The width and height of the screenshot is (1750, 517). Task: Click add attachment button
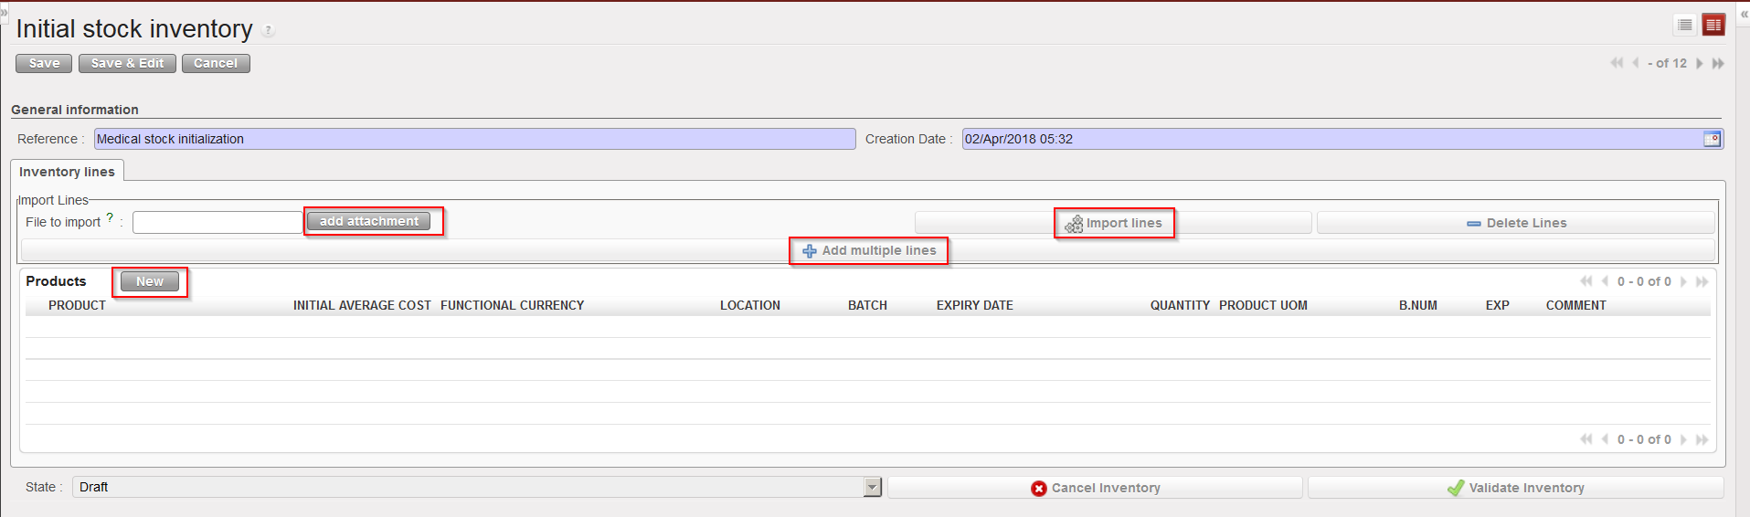(x=368, y=221)
